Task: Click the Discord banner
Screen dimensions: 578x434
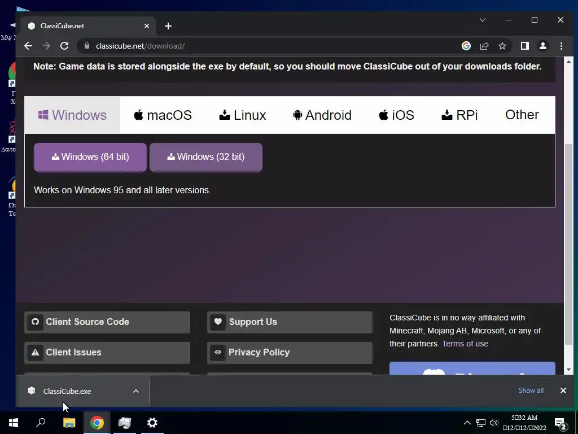Action: pyautogui.click(x=472, y=368)
